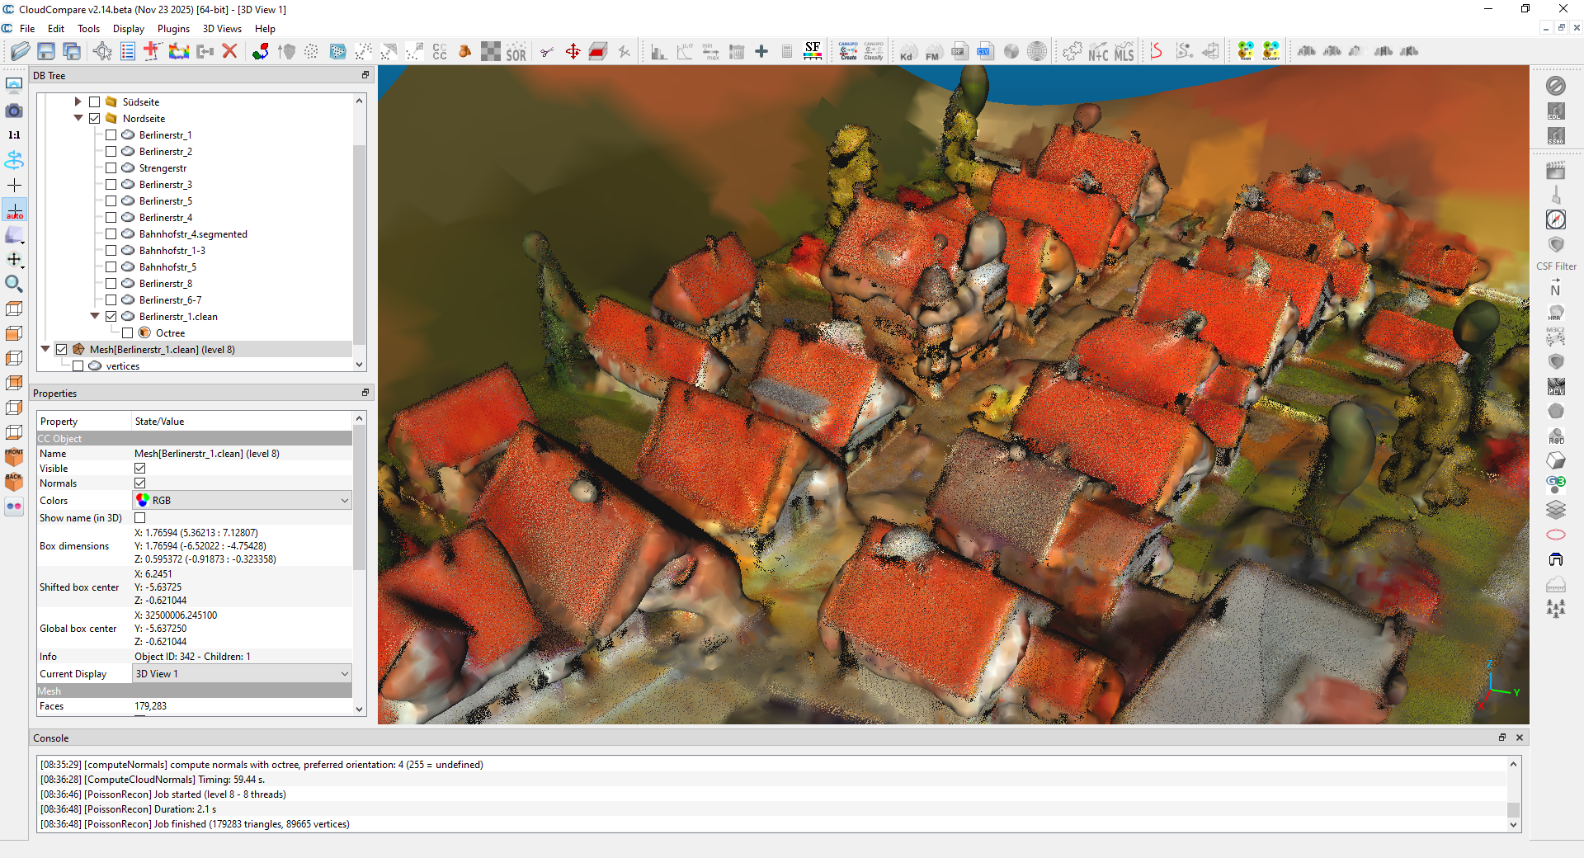Viewport: 1584px width, 858px height.
Task: Click the zoom magnifier icon in left sidebar
Action: (x=14, y=284)
